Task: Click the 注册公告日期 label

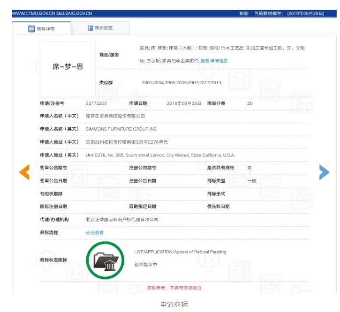Action: (142, 181)
